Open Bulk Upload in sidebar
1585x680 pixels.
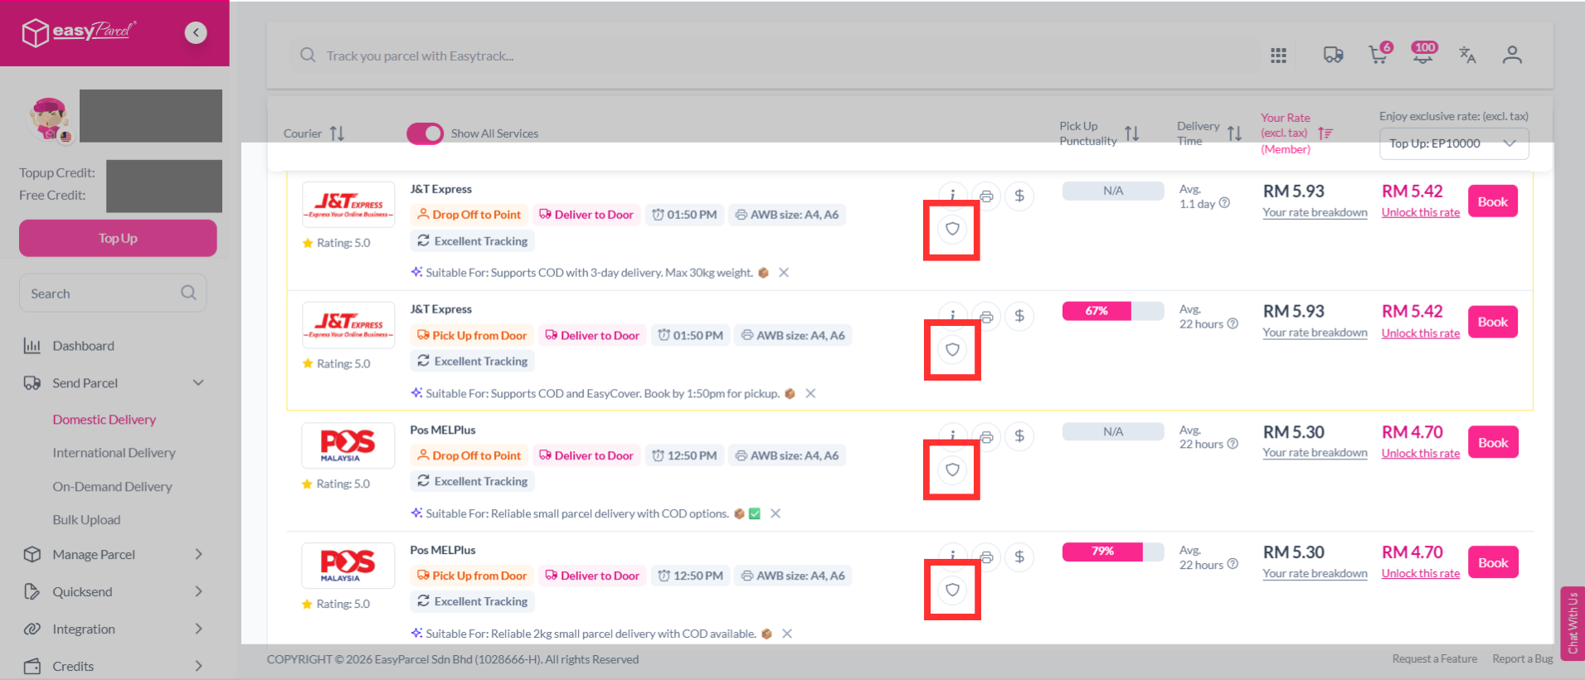86,520
